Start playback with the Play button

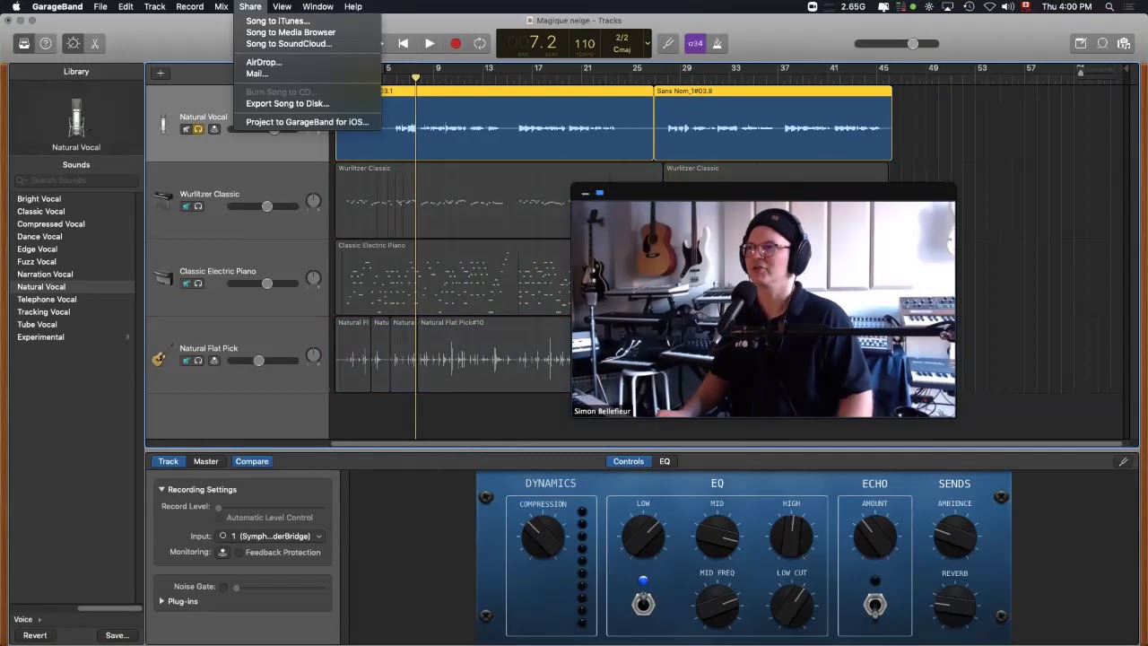click(430, 43)
